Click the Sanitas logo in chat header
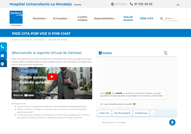 coord(105,53)
